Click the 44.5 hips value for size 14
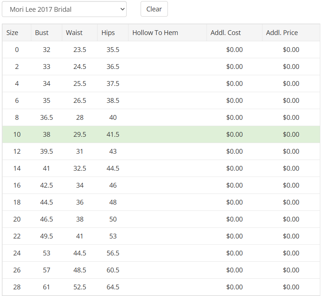The image size is (321, 296). click(113, 168)
